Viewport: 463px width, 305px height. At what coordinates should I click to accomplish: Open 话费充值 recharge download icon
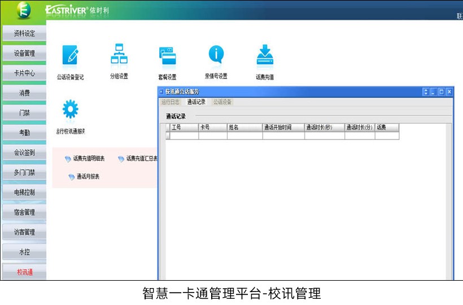click(x=264, y=55)
